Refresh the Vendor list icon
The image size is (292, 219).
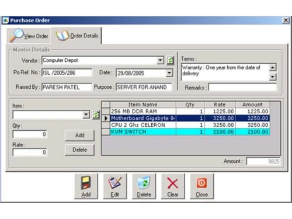click(170, 60)
